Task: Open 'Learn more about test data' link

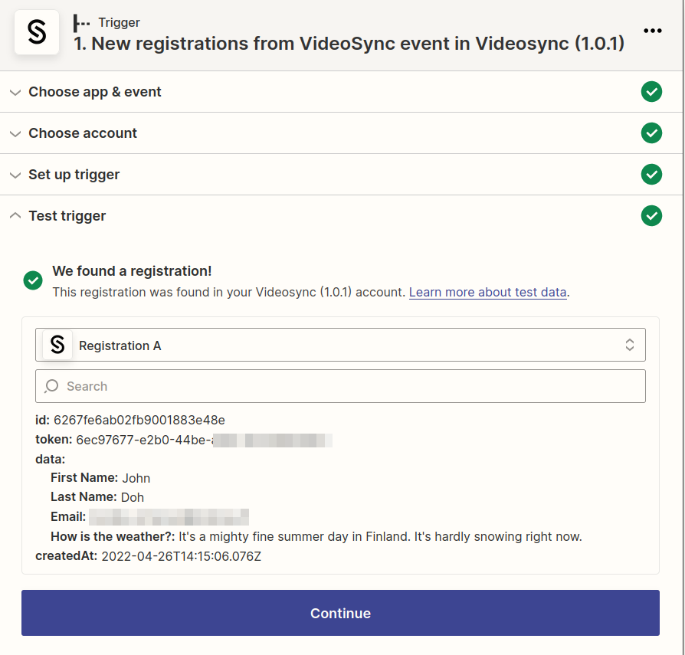Action: pyautogui.click(x=488, y=292)
